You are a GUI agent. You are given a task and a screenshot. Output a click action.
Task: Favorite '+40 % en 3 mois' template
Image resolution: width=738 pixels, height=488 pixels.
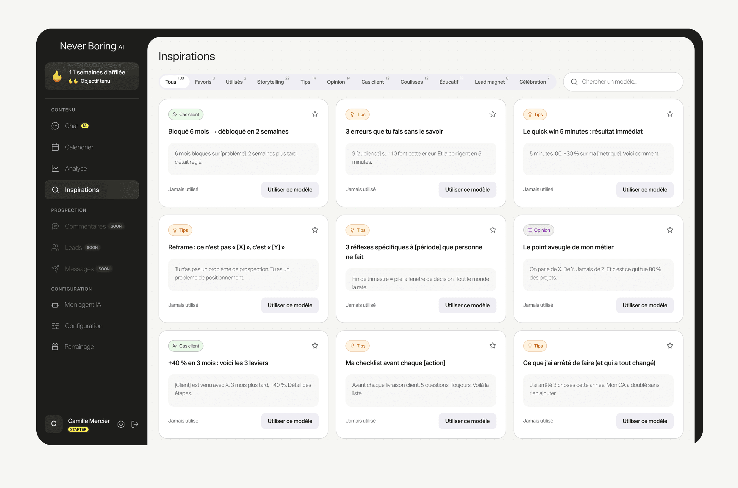tap(315, 346)
